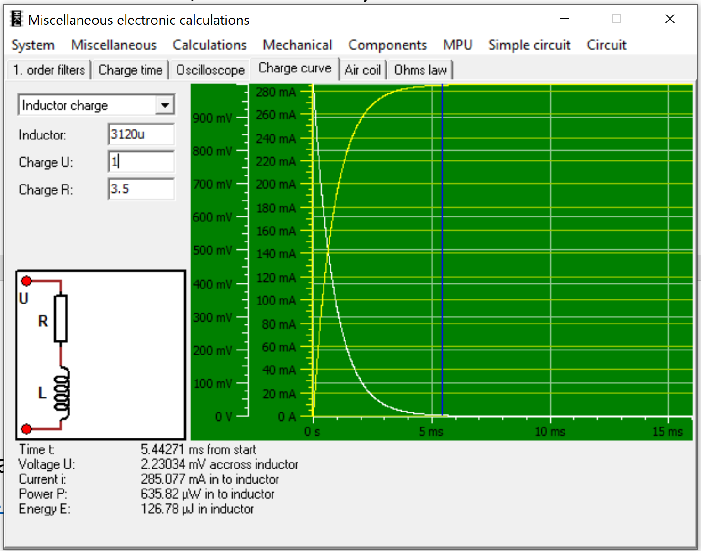Switch to the Charge time tab
This screenshot has width=701, height=551.
coord(131,70)
